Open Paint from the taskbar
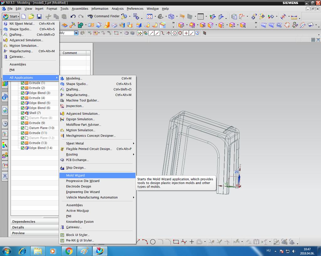Screen dimensions: 321x256 click(84, 251)
